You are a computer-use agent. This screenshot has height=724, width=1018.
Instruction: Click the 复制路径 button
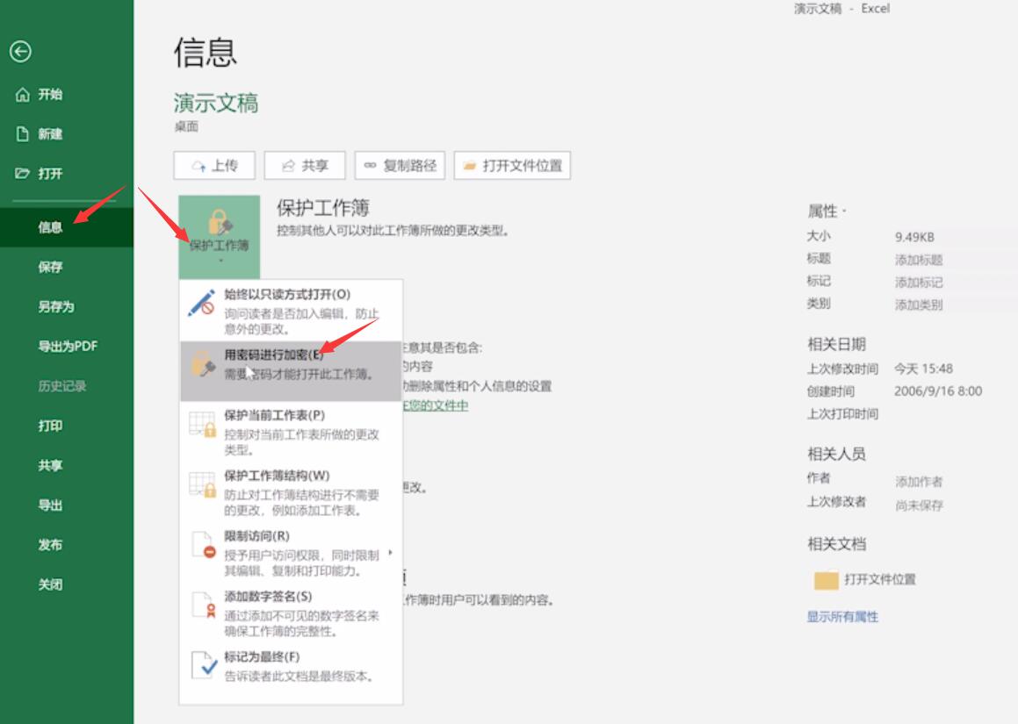(400, 166)
